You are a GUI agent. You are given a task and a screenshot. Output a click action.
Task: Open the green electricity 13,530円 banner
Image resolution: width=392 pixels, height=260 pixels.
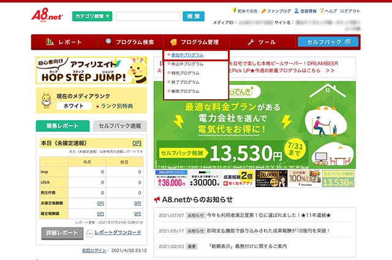point(255,125)
